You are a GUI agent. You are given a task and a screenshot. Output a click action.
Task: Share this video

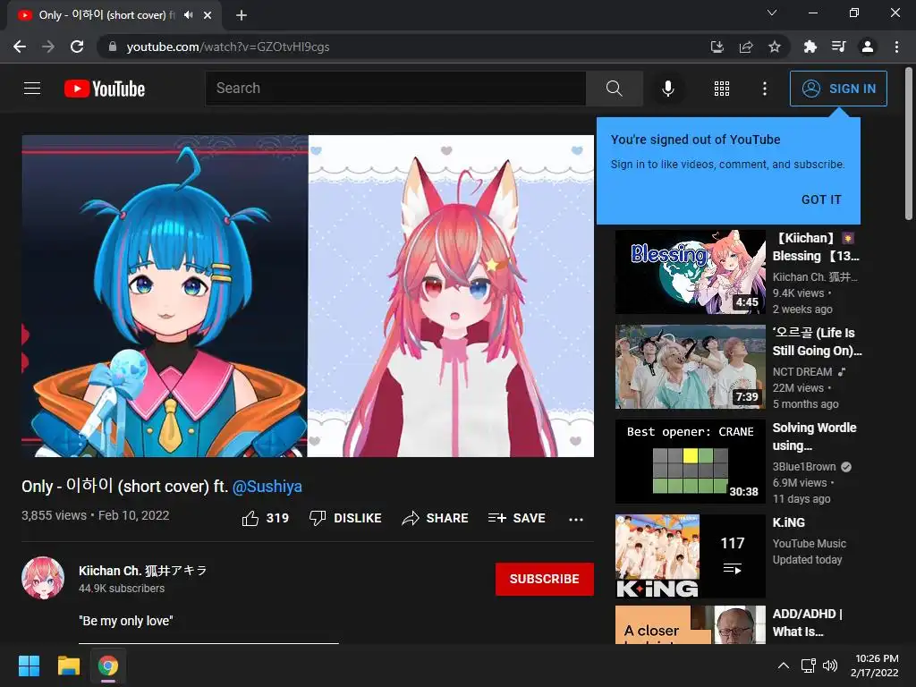(x=436, y=518)
